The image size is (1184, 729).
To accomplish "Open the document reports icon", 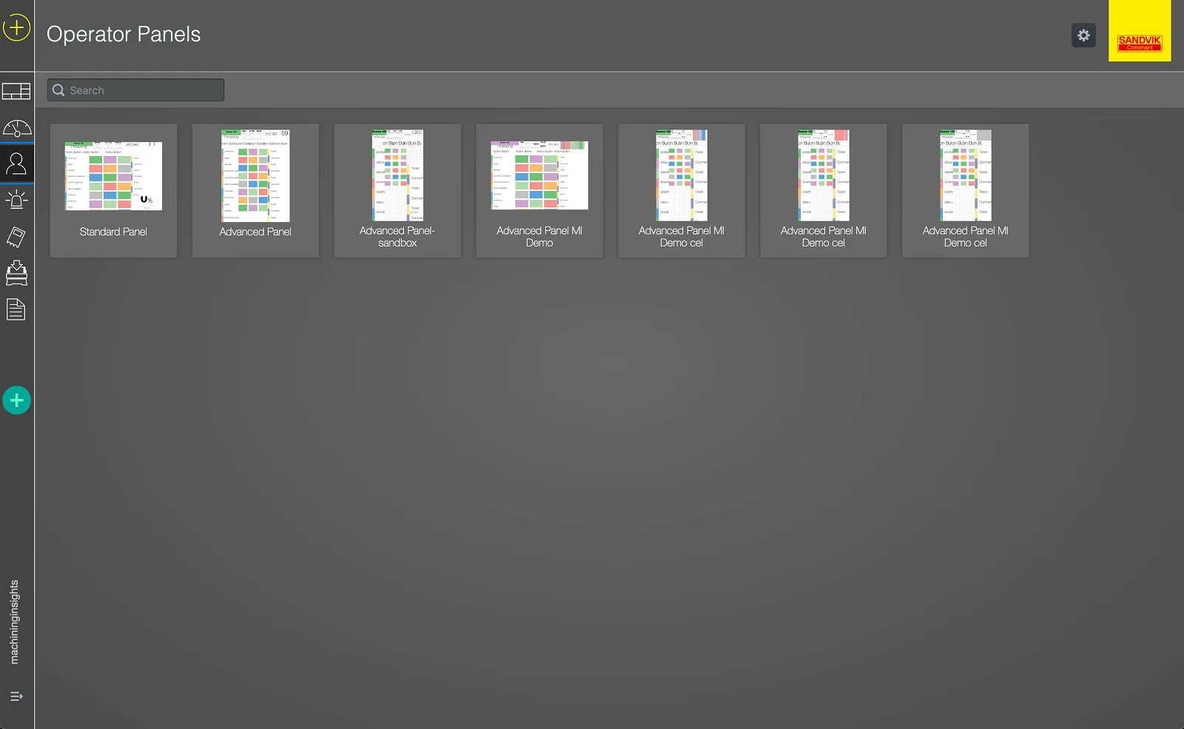I will (x=16, y=309).
